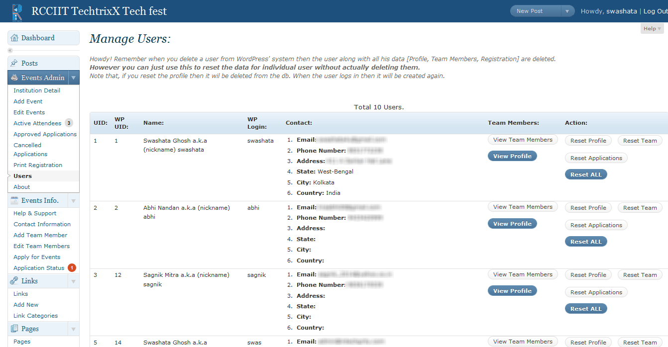Toggle the Links section arrow
The height and width of the screenshot is (347, 668).
point(73,281)
